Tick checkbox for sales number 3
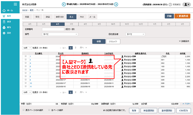The height and width of the screenshot is (115, 193). pos(26,60)
